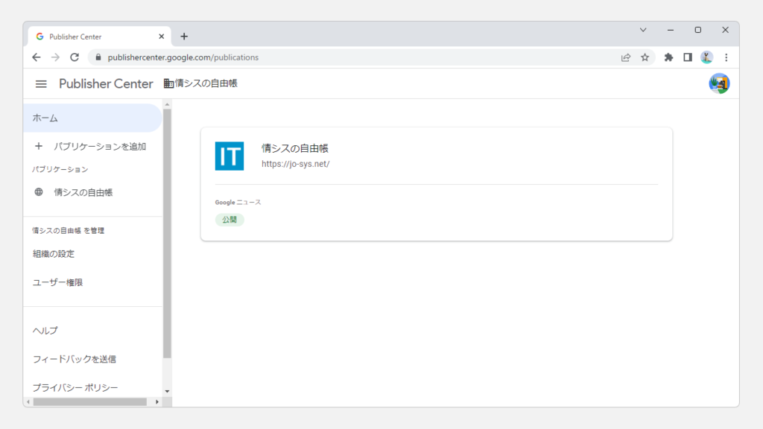Open 組織の設定 in the sidebar
This screenshot has width=763, height=429.
click(x=54, y=253)
